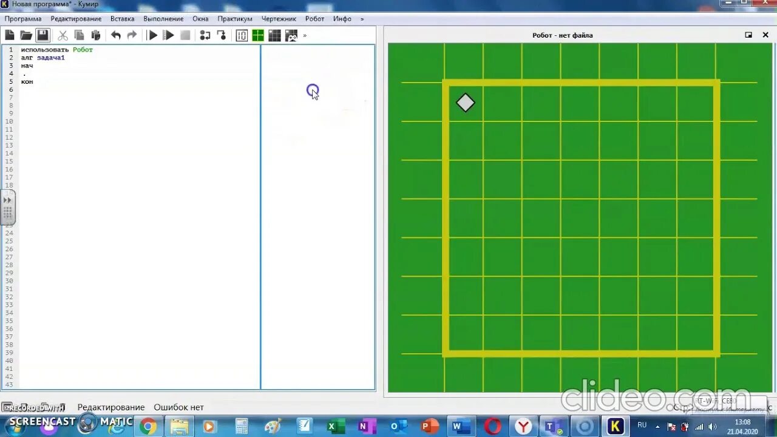This screenshot has height=437, width=777.
Task: Open the Окна menu
Action: [x=200, y=19]
